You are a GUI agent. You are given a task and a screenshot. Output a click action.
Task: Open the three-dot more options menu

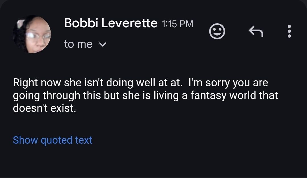[289, 31]
